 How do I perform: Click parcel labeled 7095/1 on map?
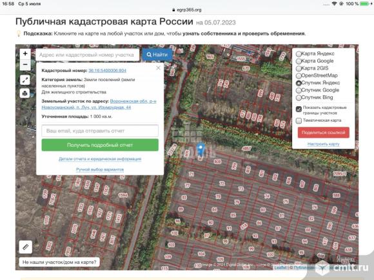(340, 174)
